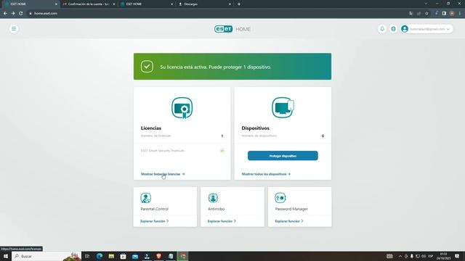Click the Dispositivos monitor icon

point(283,108)
